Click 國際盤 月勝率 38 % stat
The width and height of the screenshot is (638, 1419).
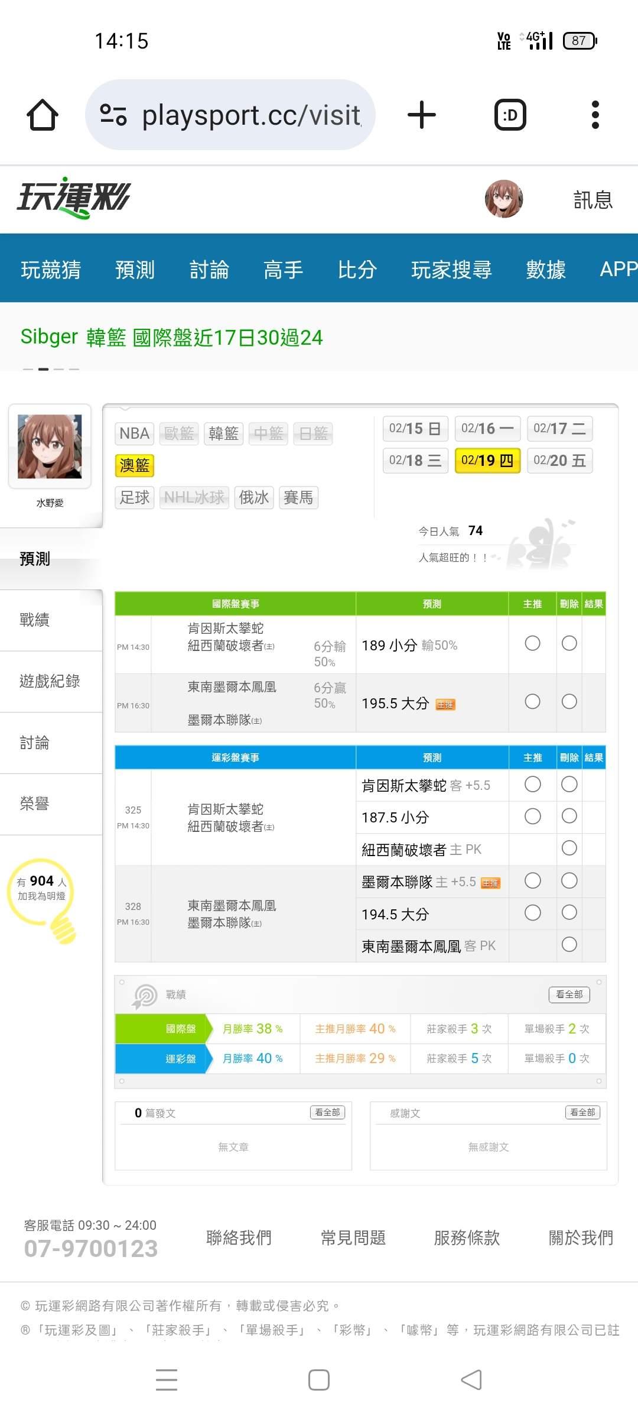pos(253,1029)
